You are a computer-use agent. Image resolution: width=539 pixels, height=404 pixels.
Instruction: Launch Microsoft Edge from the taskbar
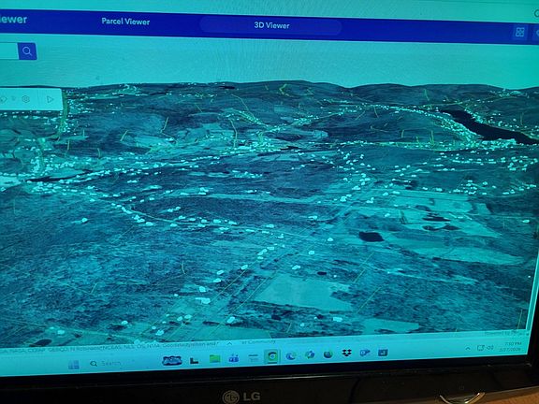(x=291, y=356)
